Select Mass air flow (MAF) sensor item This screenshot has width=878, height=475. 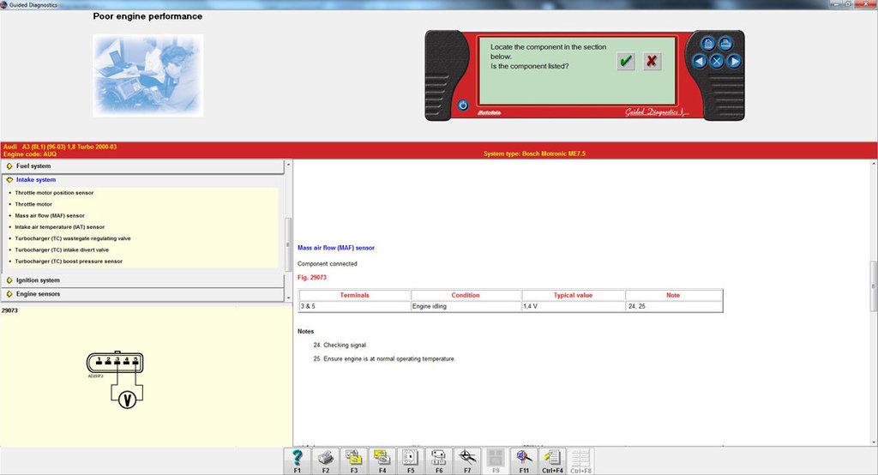(50, 216)
